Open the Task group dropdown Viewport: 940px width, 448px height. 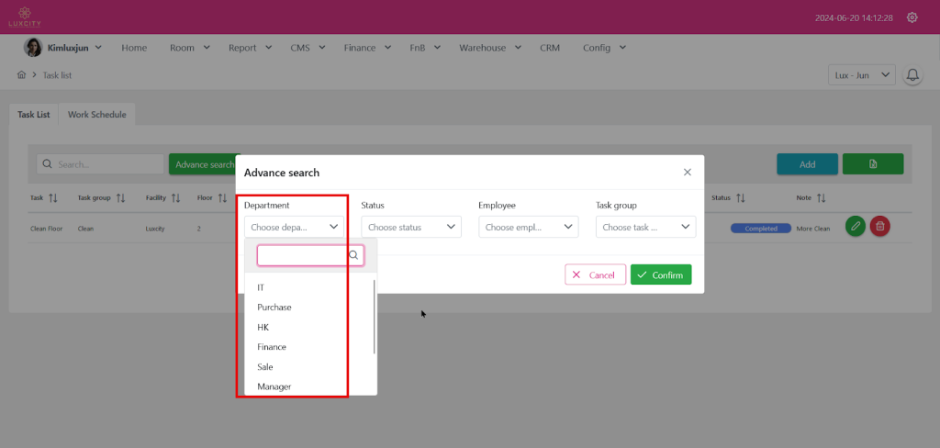pos(646,227)
